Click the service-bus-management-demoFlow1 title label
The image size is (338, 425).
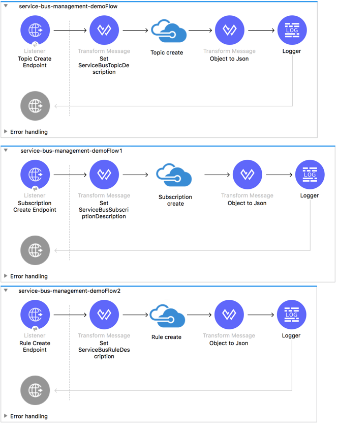[71, 151]
